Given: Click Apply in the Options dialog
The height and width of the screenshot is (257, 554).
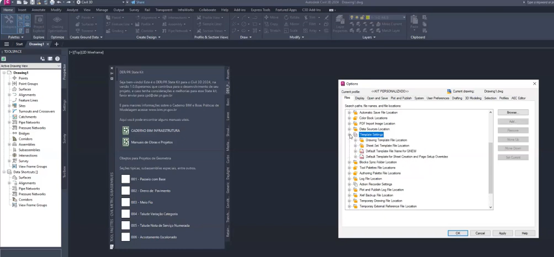Looking at the screenshot, I should tap(502, 233).
